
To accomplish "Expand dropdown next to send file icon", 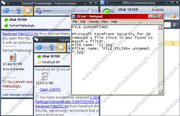I will pos(96,11).
